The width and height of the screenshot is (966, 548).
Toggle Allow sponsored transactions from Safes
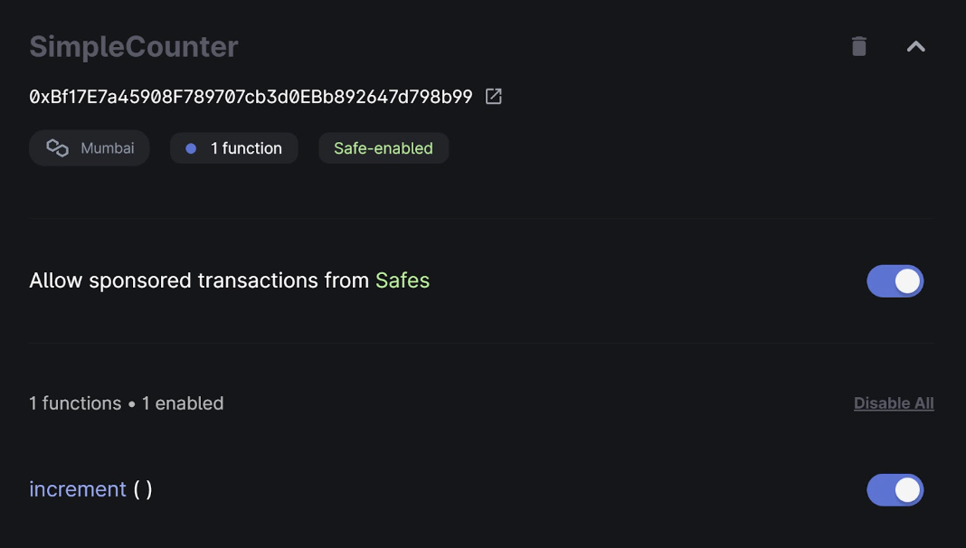(895, 281)
